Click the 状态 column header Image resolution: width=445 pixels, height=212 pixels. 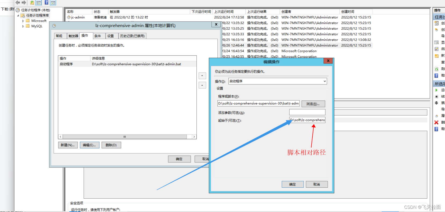point(100,12)
